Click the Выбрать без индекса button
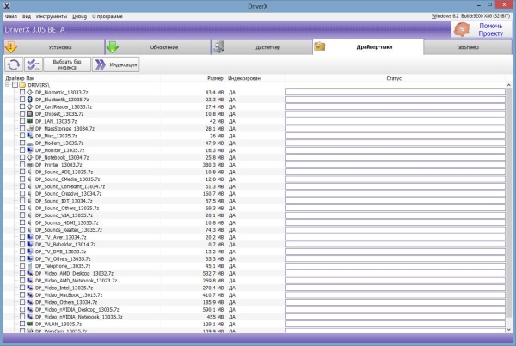Image resolution: width=516 pixels, height=346 pixels. pos(69,64)
